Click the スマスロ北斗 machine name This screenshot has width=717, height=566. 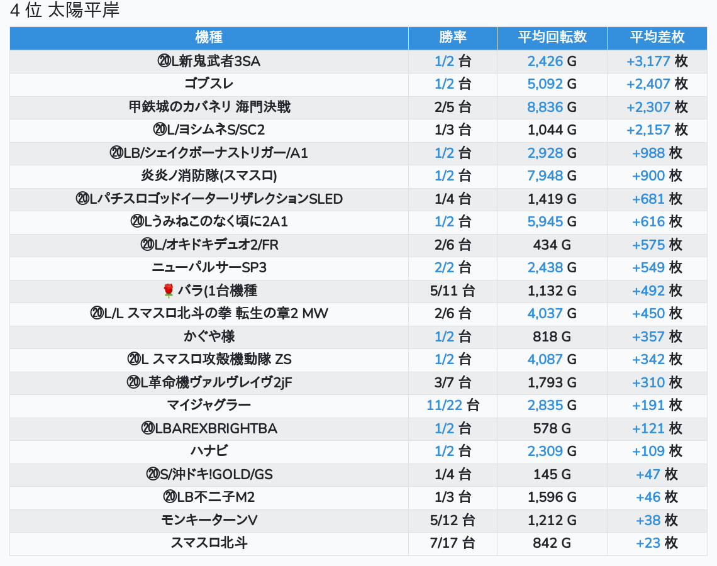click(x=209, y=543)
